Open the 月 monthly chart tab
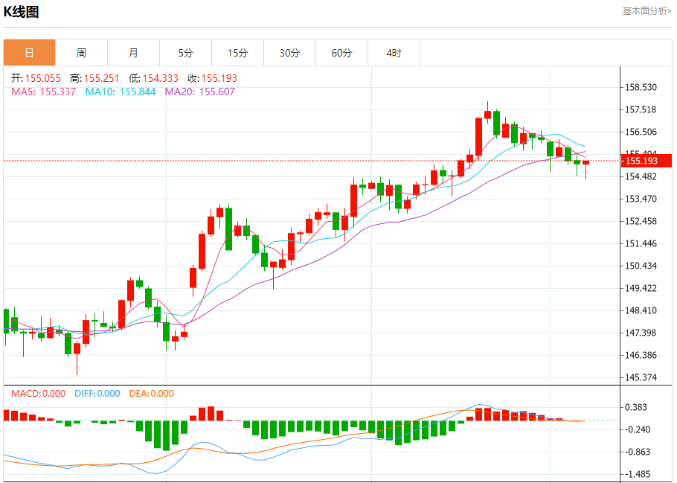This screenshot has height=483, width=677. pyautogui.click(x=133, y=53)
